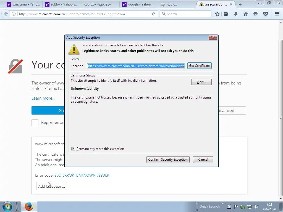283x212 pixels.
Task: Select the Insecure Connection tab
Action: (x=216, y=4)
